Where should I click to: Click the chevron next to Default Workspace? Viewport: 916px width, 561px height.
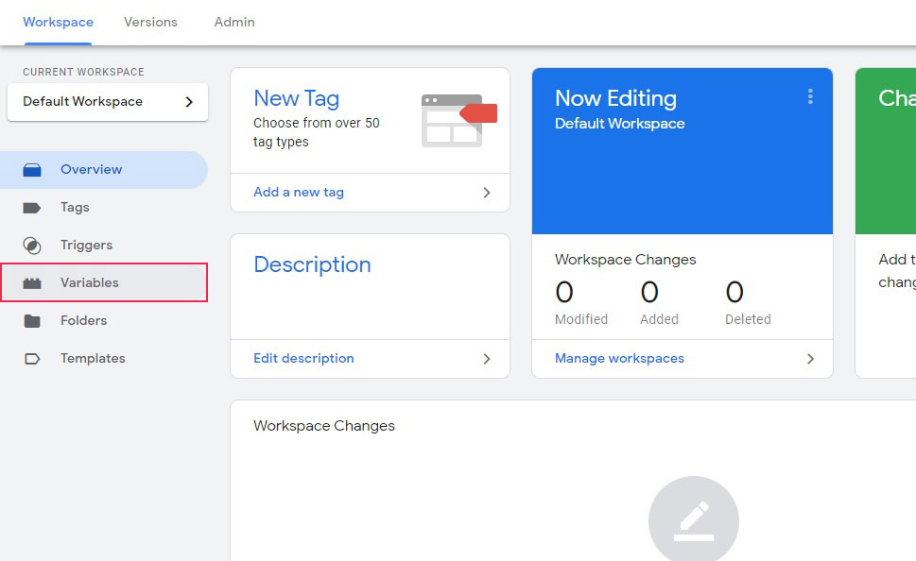click(x=189, y=102)
